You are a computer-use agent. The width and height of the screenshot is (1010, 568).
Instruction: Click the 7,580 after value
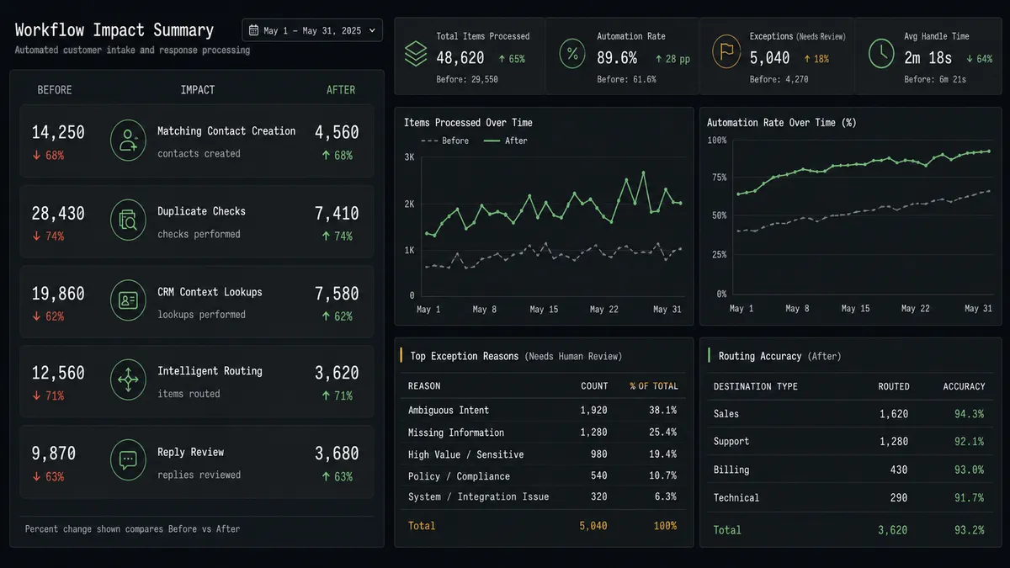(x=337, y=294)
